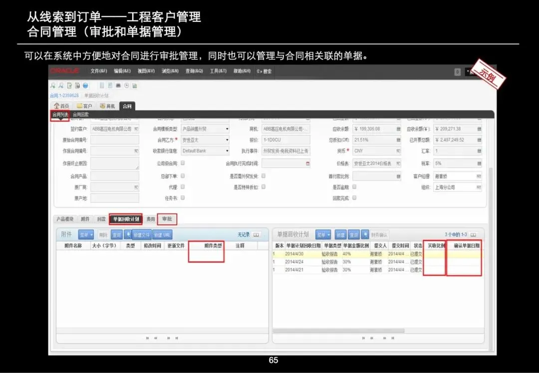The width and height of the screenshot is (539, 373).
Task: Tick the 回款完成 checkbox
Action: point(354,197)
